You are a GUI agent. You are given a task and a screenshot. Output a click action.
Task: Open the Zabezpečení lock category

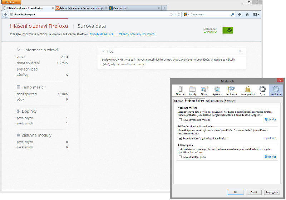pos(248,91)
